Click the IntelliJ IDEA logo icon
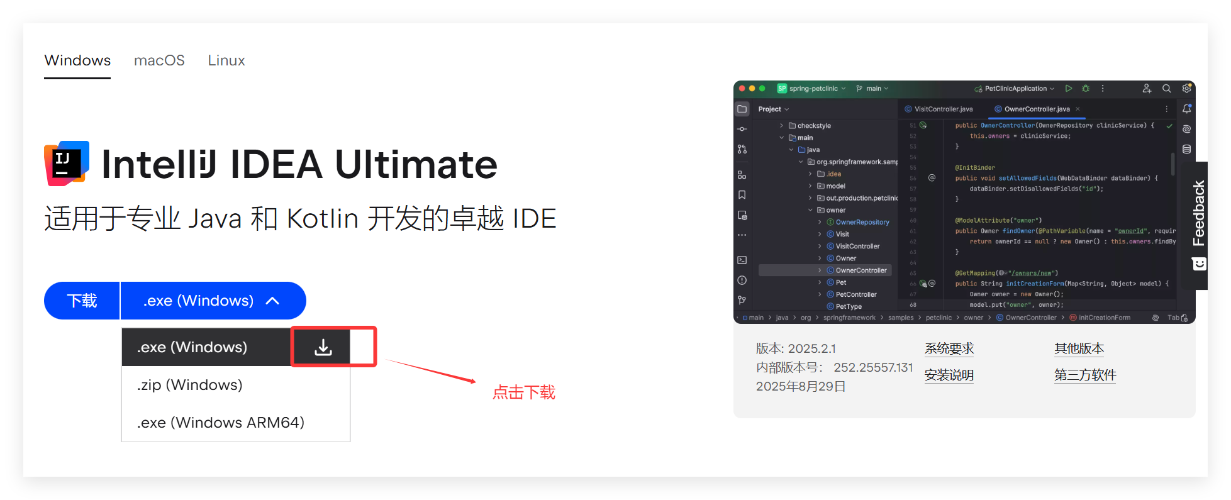Image resolution: width=1231 pixels, height=500 pixels. click(x=67, y=164)
